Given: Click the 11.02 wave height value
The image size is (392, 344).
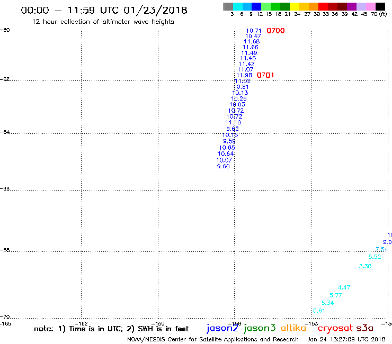Looking at the screenshot, I should 243,81.
